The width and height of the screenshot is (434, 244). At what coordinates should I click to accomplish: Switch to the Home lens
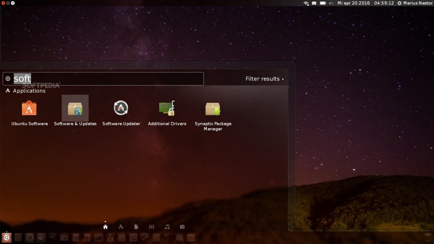tap(106, 227)
